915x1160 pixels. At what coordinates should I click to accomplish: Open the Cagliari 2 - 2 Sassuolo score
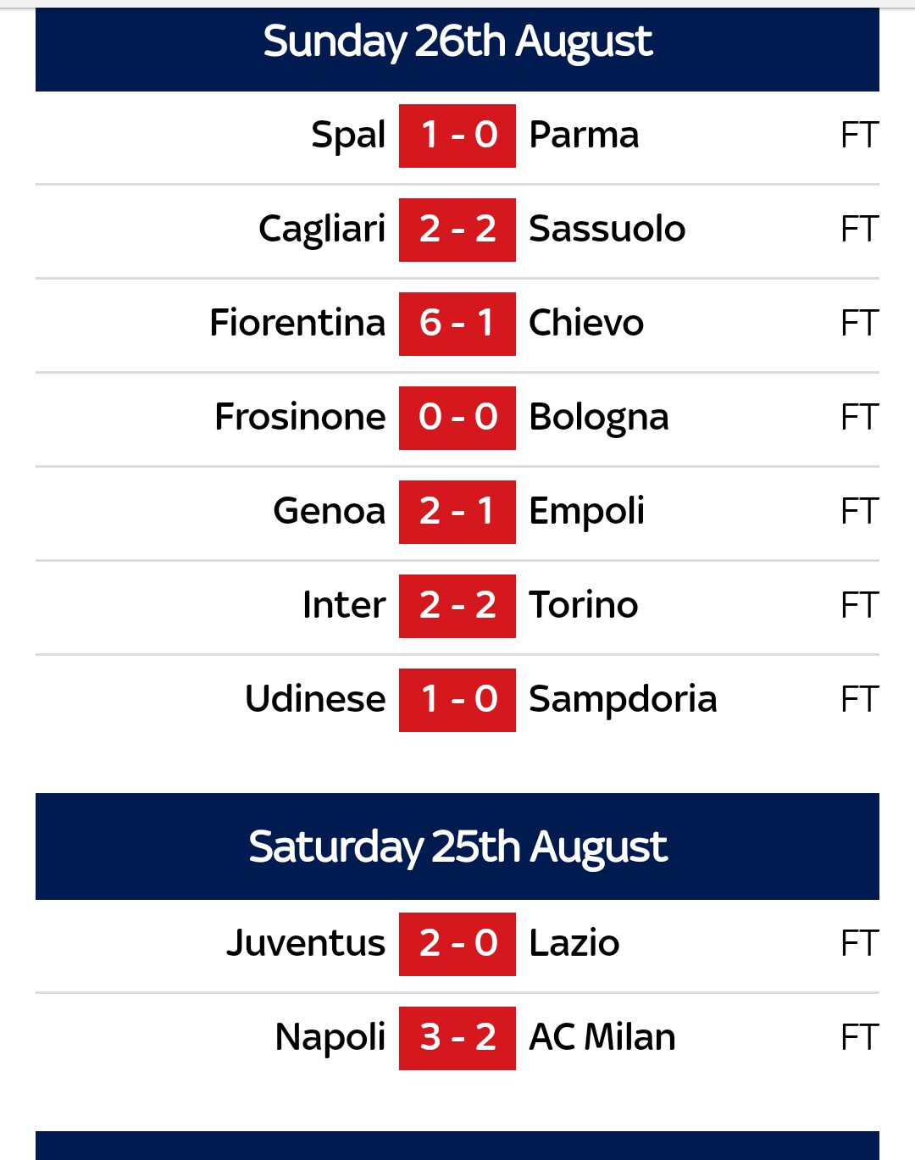click(x=457, y=230)
